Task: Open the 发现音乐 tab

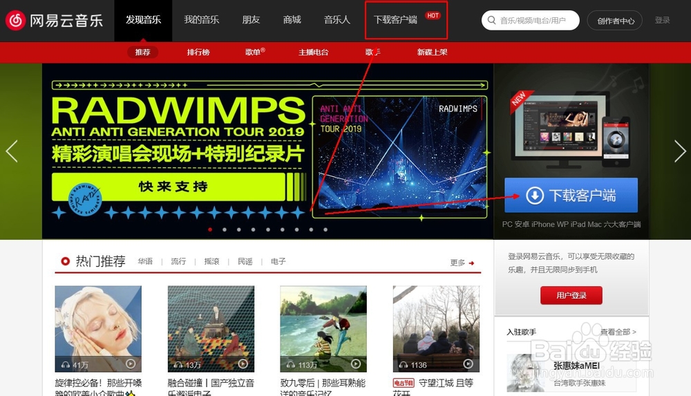Action: pos(143,20)
